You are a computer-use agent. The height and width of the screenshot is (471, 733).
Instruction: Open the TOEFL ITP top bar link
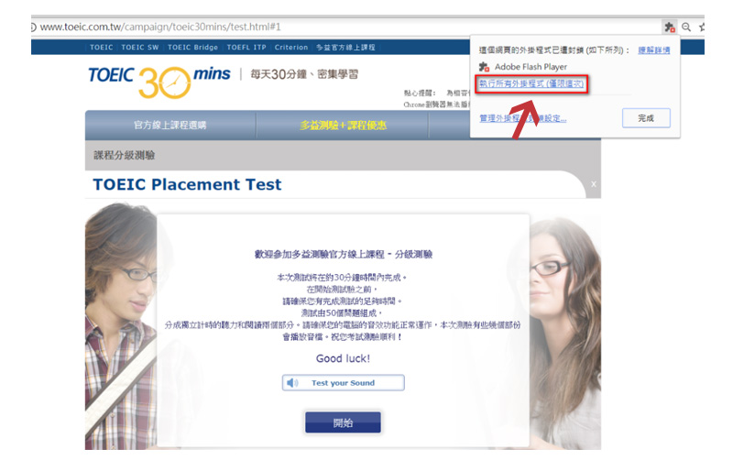[x=246, y=48]
